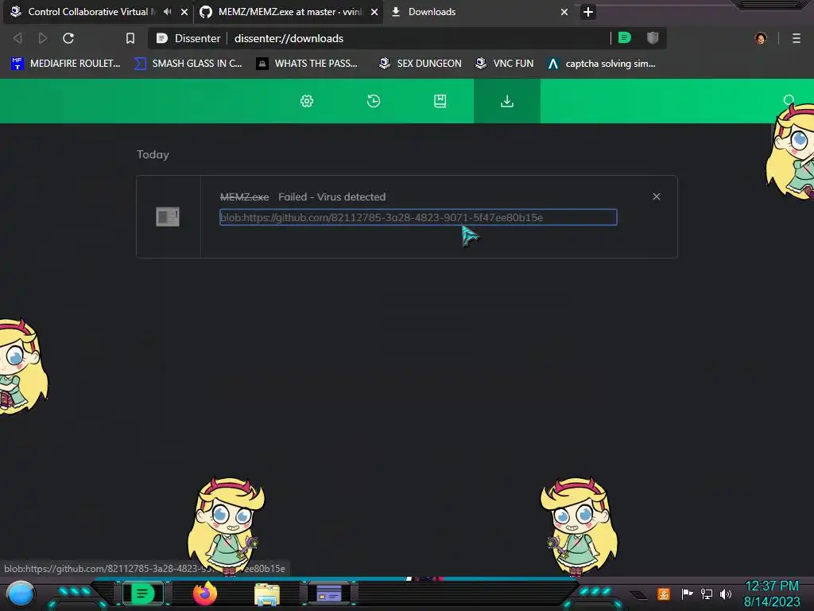Open the Bookmarks page icon

point(440,101)
